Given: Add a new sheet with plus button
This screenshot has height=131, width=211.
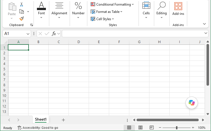Looking at the screenshot, I should (63, 120).
